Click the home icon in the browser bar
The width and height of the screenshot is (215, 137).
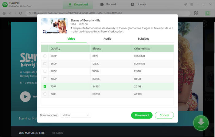click(4, 13)
